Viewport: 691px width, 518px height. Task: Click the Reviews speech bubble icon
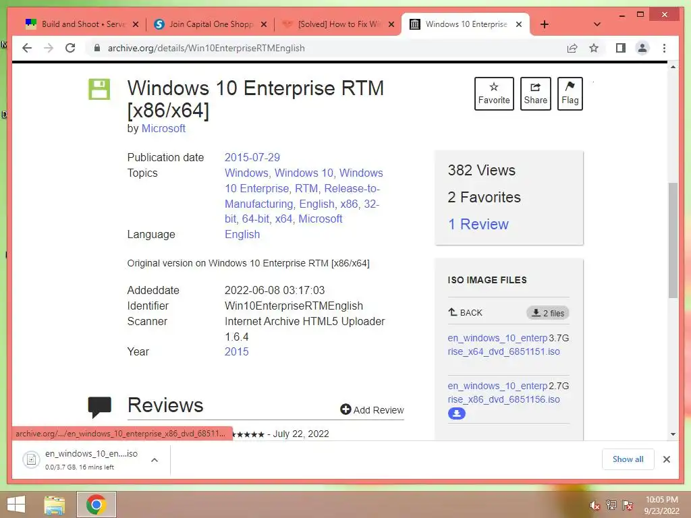[100, 407]
